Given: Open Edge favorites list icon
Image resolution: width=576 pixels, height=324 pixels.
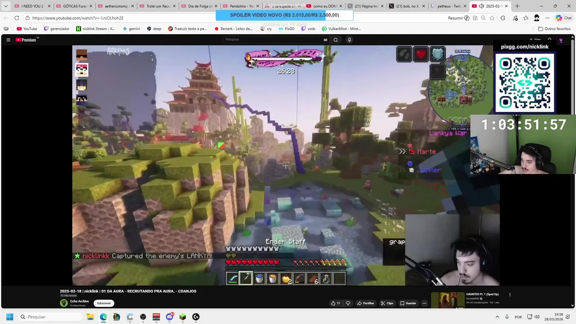Looking at the screenshot, I should (526, 18).
